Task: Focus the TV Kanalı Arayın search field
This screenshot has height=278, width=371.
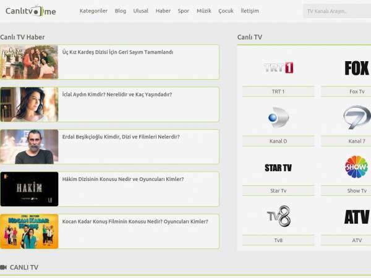Action: pos(337,11)
